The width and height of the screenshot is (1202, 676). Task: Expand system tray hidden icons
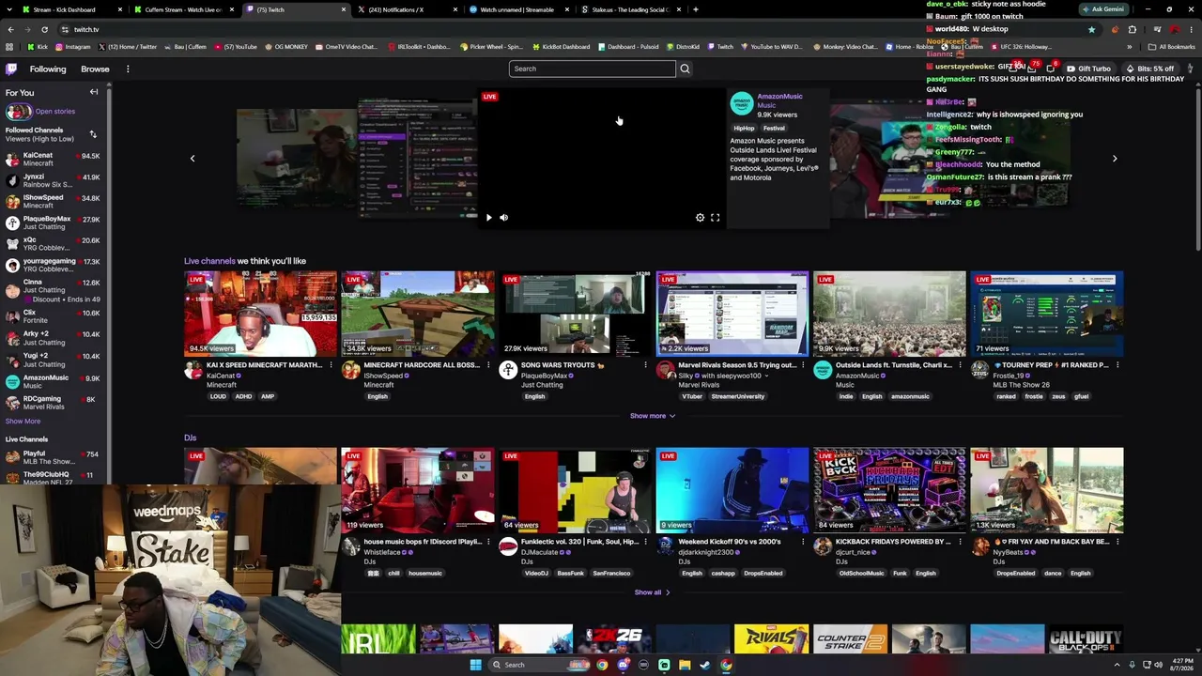[1117, 665]
